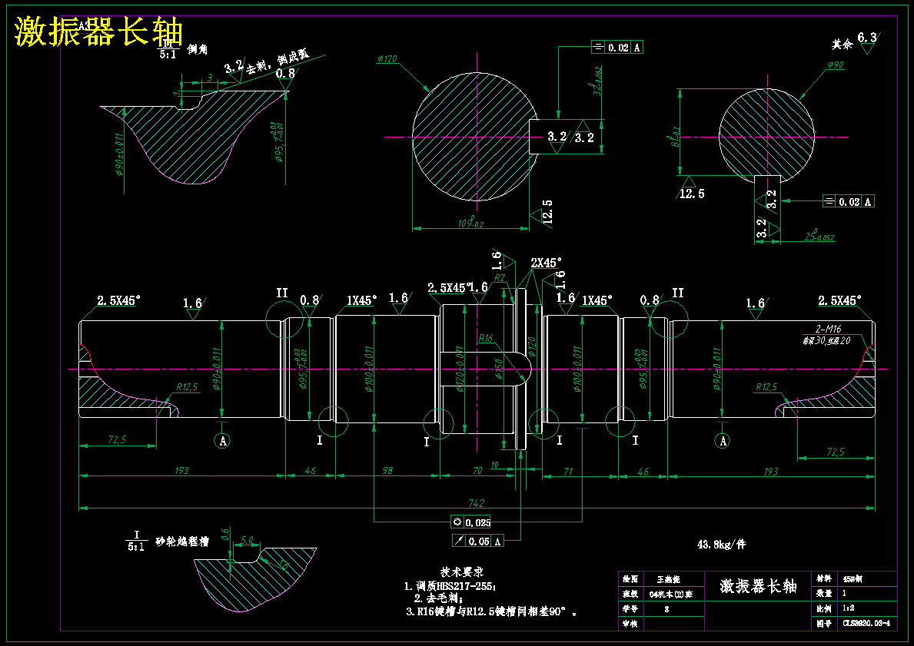Select the '技术要求' heading
The height and width of the screenshot is (646, 914).
tap(462, 572)
